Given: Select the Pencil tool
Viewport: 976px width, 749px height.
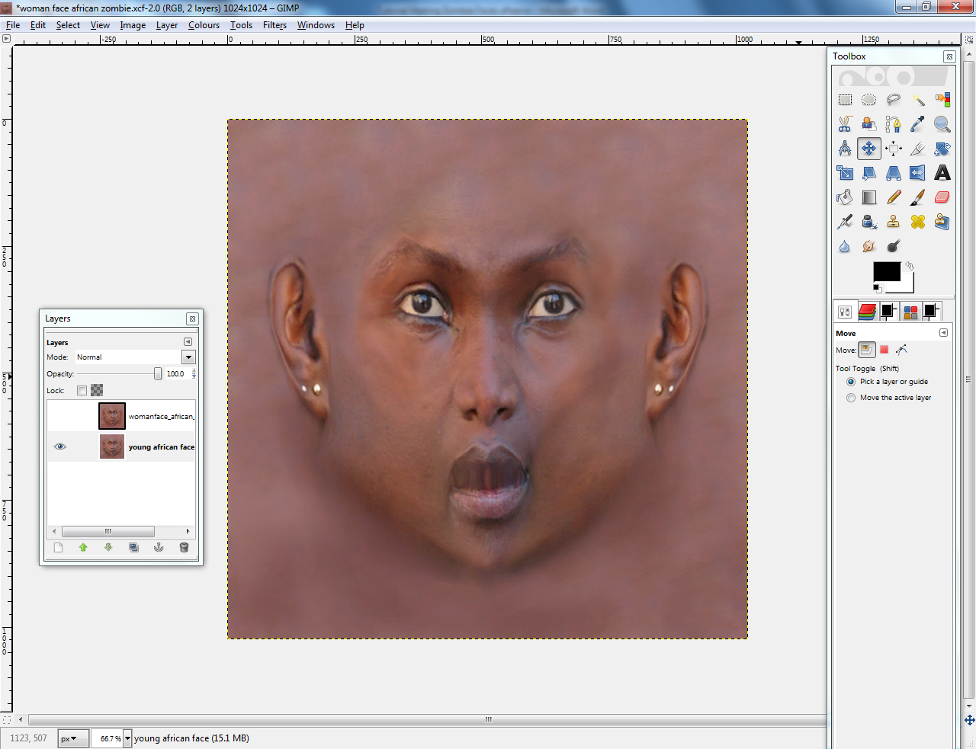Looking at the screenshot, I should tap(894, 197).
